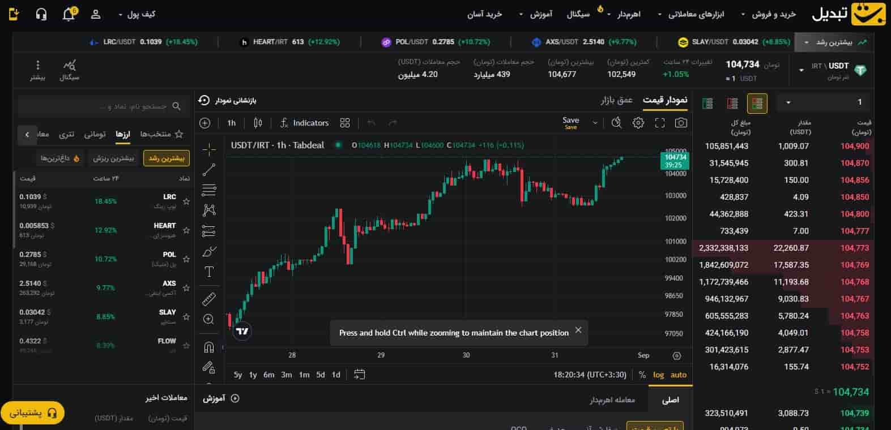891x430 pixels.
Task: Select the Fibonacci retracement tool
Action: point(209,190)
